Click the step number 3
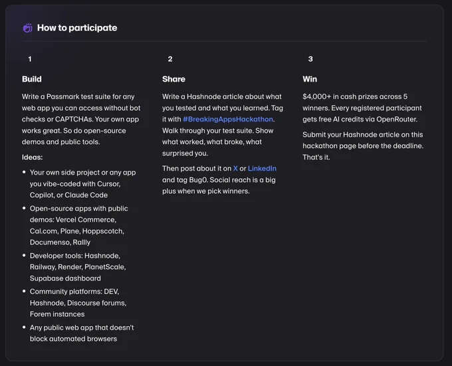452x366 pixels. 310,59
